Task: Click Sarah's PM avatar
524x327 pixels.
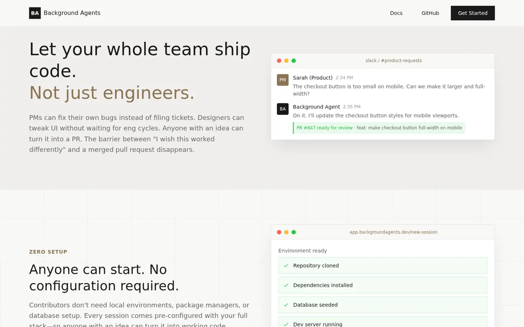Action: pyautogui.click(x=283, y=80)
